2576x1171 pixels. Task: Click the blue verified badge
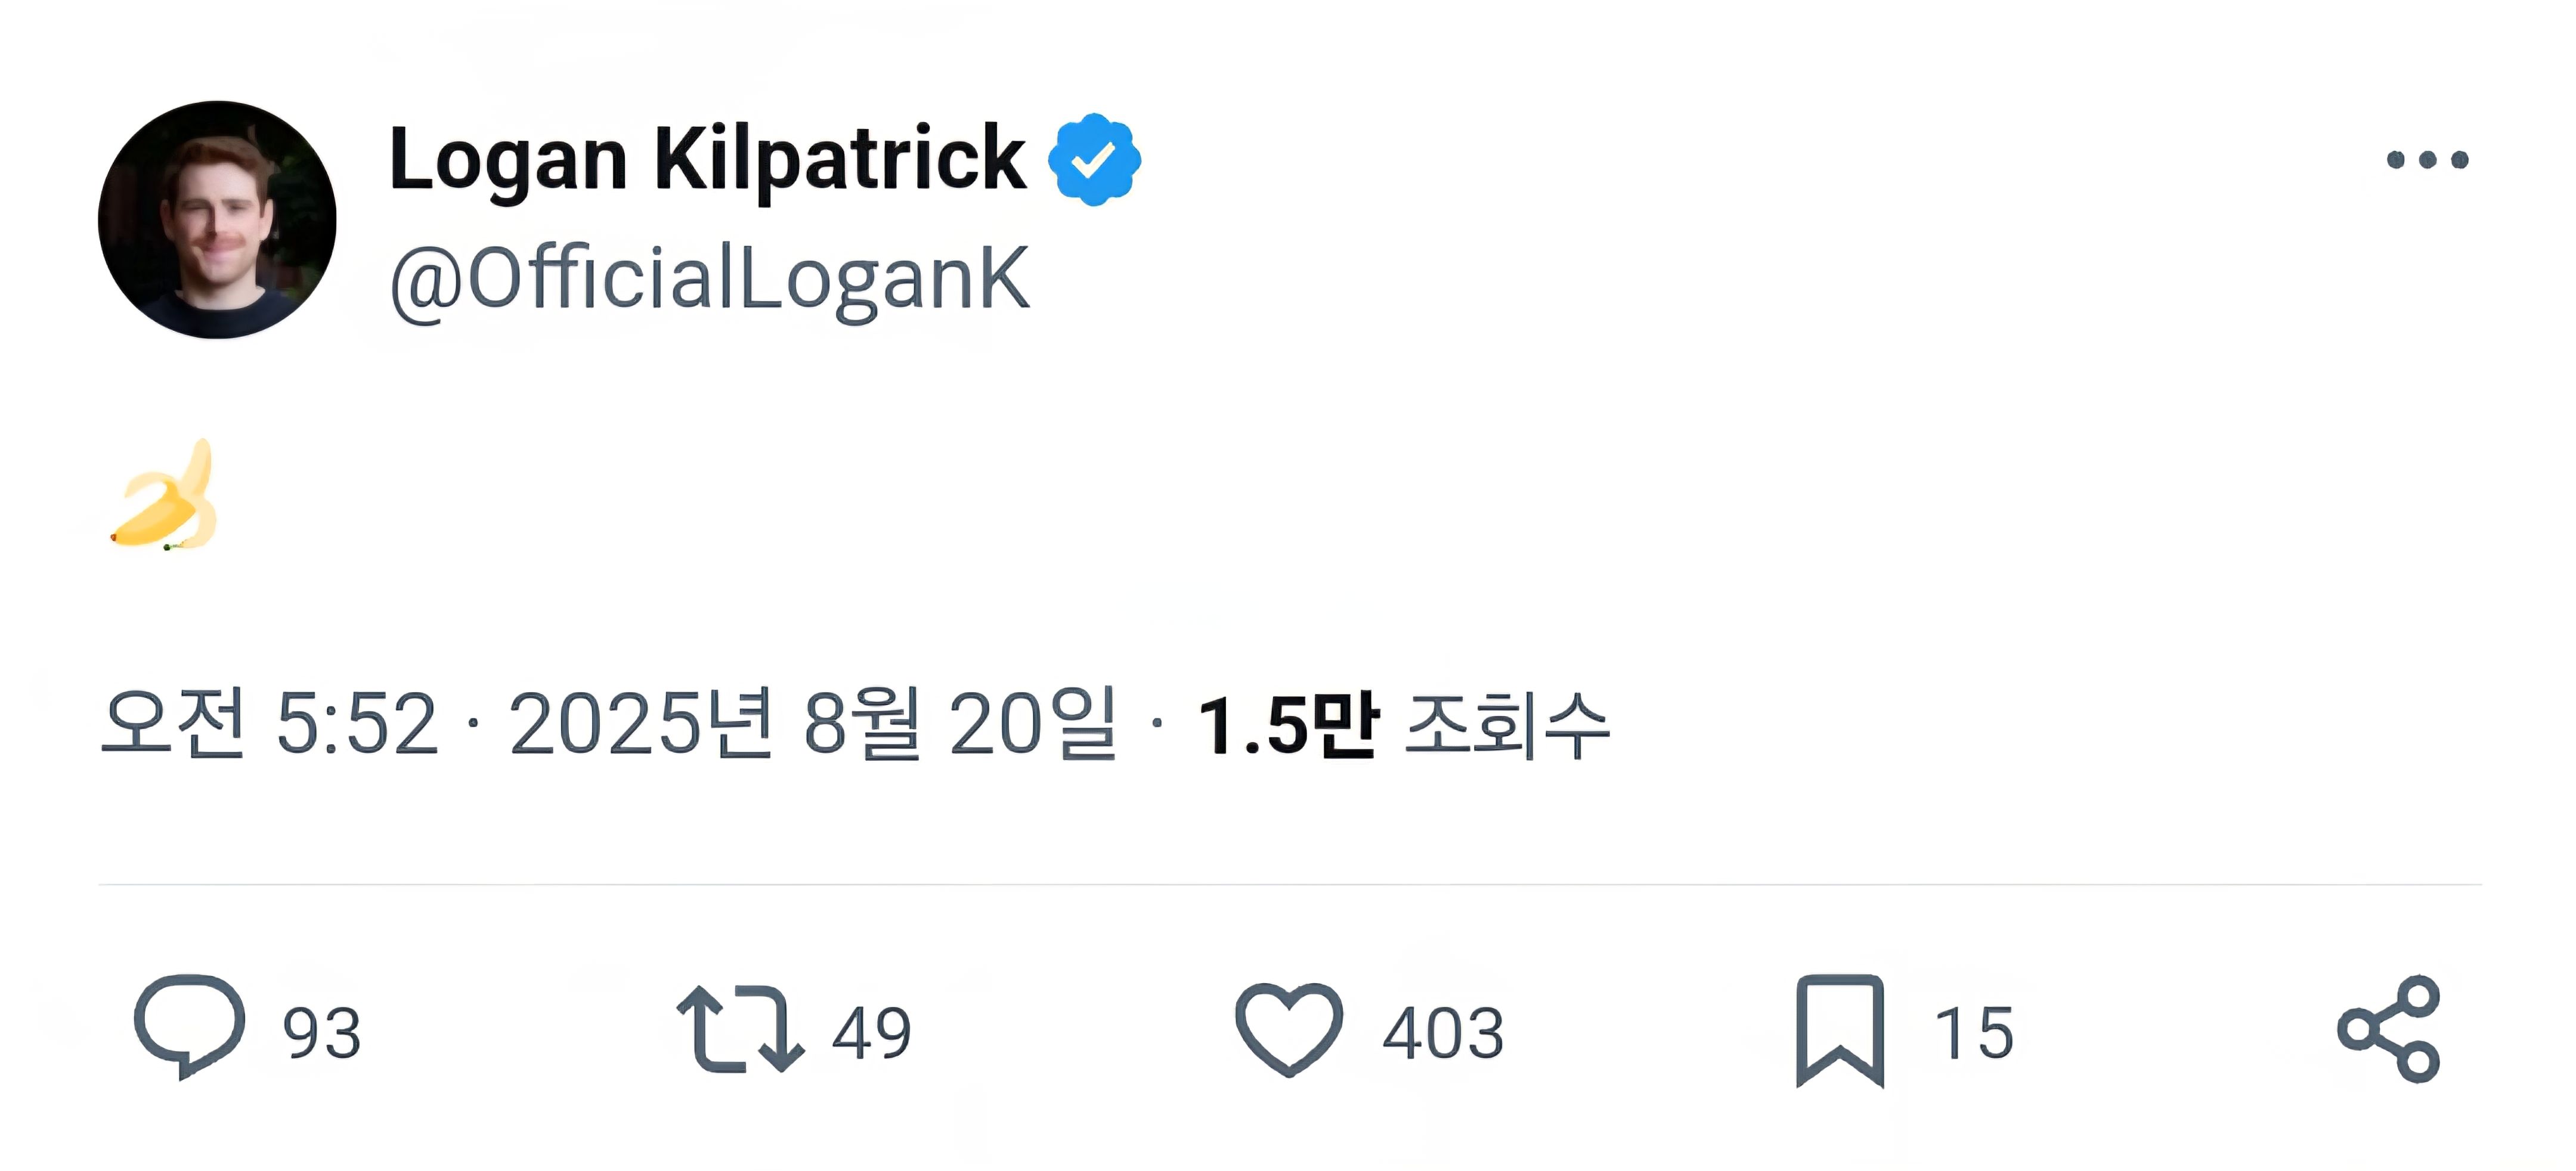(x=1094, y=160)
